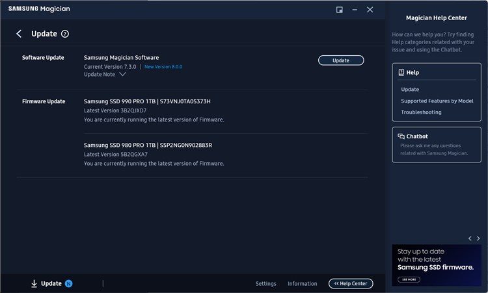The width and height of the screenshot is (488, 293).
Task: Open the Update help topic
Action: click(x=410, y=90)
